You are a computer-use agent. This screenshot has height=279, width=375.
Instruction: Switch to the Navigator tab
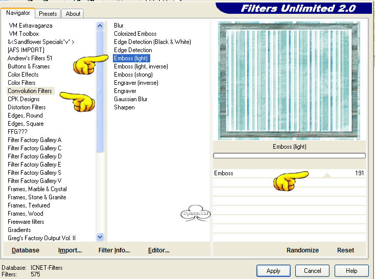[18, 13]
